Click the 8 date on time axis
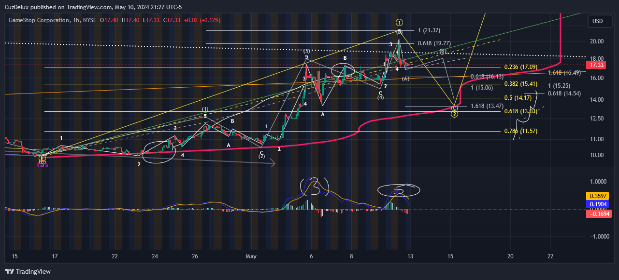The width and height of the screenshot is (619, 280). click(352, 256)
